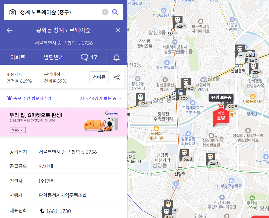Image resolution: width=269 pixels, height=218 pixels.
Task: Clear the search input with the X icon
Action: 105,12
